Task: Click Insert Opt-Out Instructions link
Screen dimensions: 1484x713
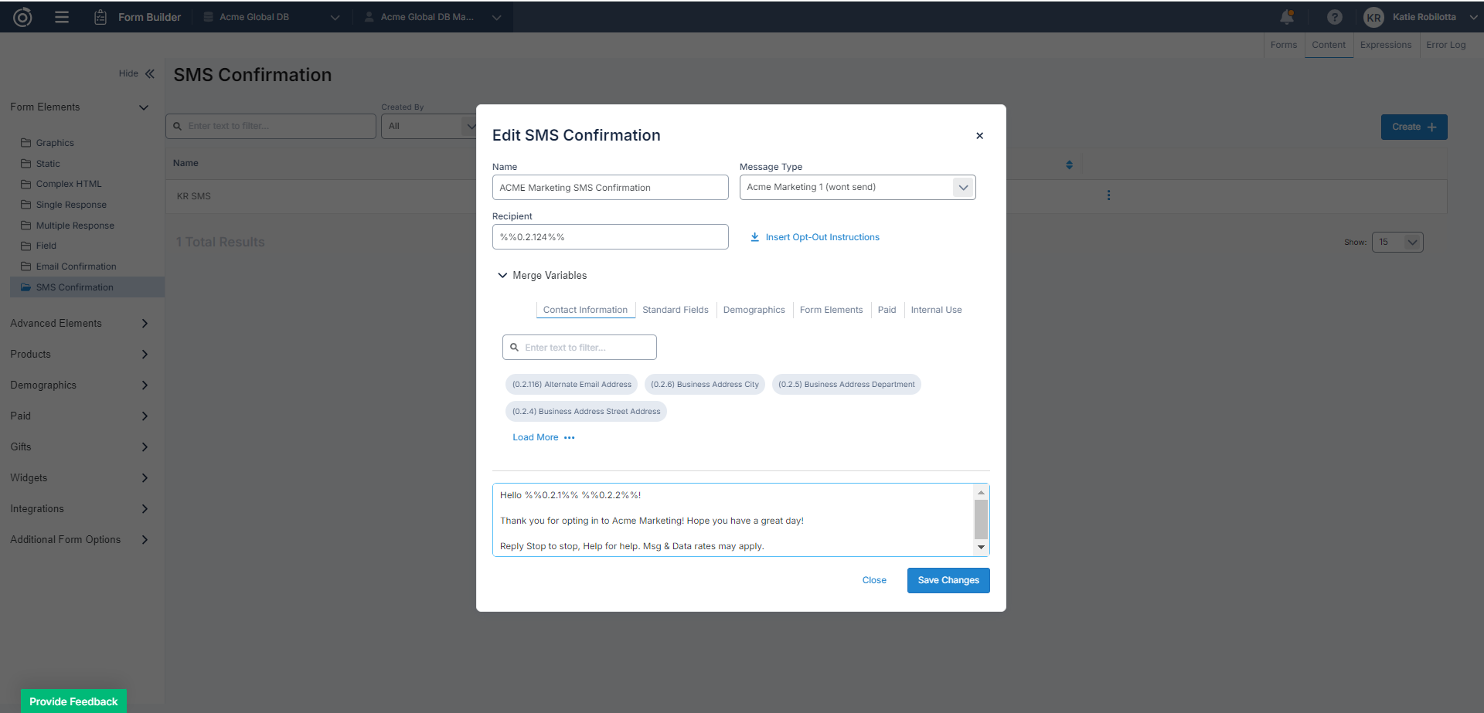Action: (822, 237)
